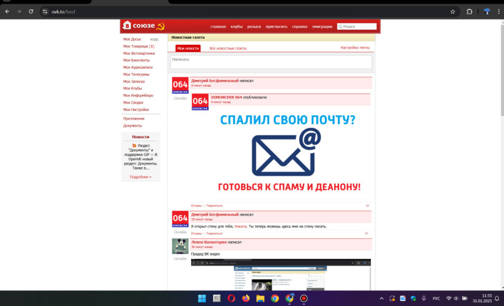Open клубы in top navigation
Image resolution: width=504 pixels, height=306 pixels.
[x=237, y=27]
